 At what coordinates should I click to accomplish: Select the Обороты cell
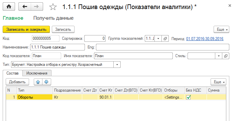[x=35, y=97]
